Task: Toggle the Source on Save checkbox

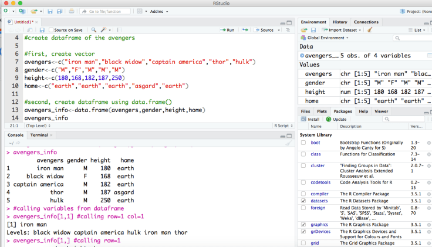Action: (x=52, y=30)
